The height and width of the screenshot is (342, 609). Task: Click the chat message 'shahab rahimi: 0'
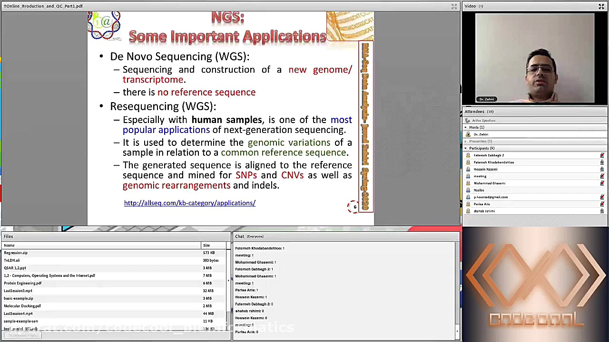tap(249, 311)
